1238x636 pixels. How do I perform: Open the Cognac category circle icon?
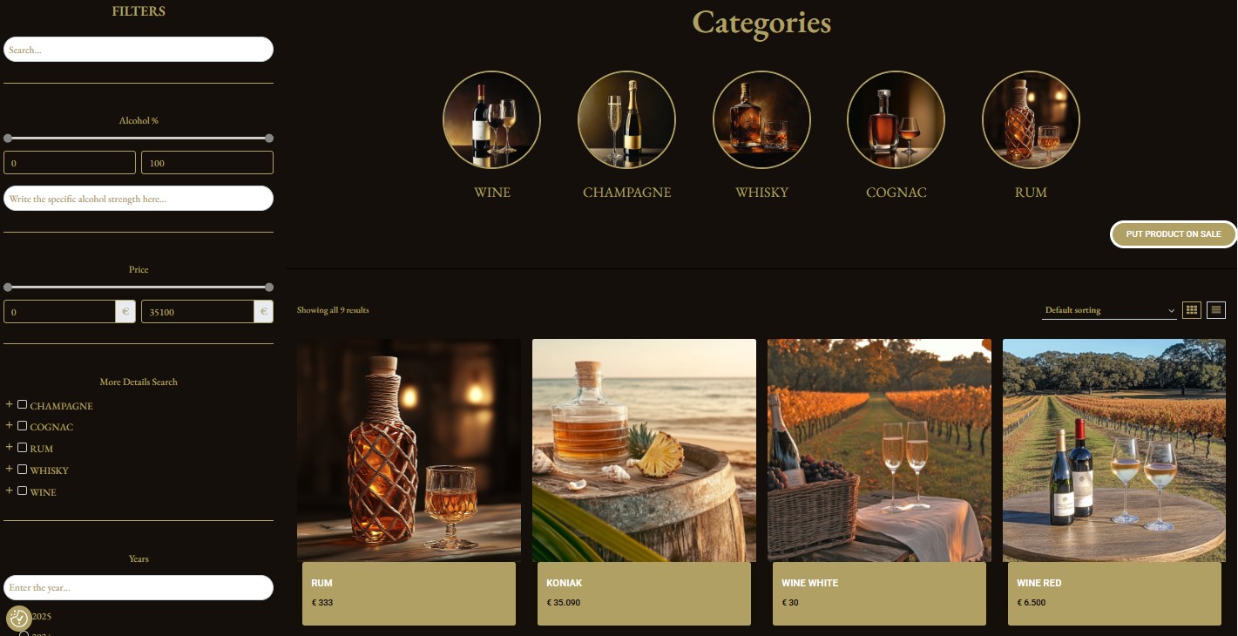[896, 119]
